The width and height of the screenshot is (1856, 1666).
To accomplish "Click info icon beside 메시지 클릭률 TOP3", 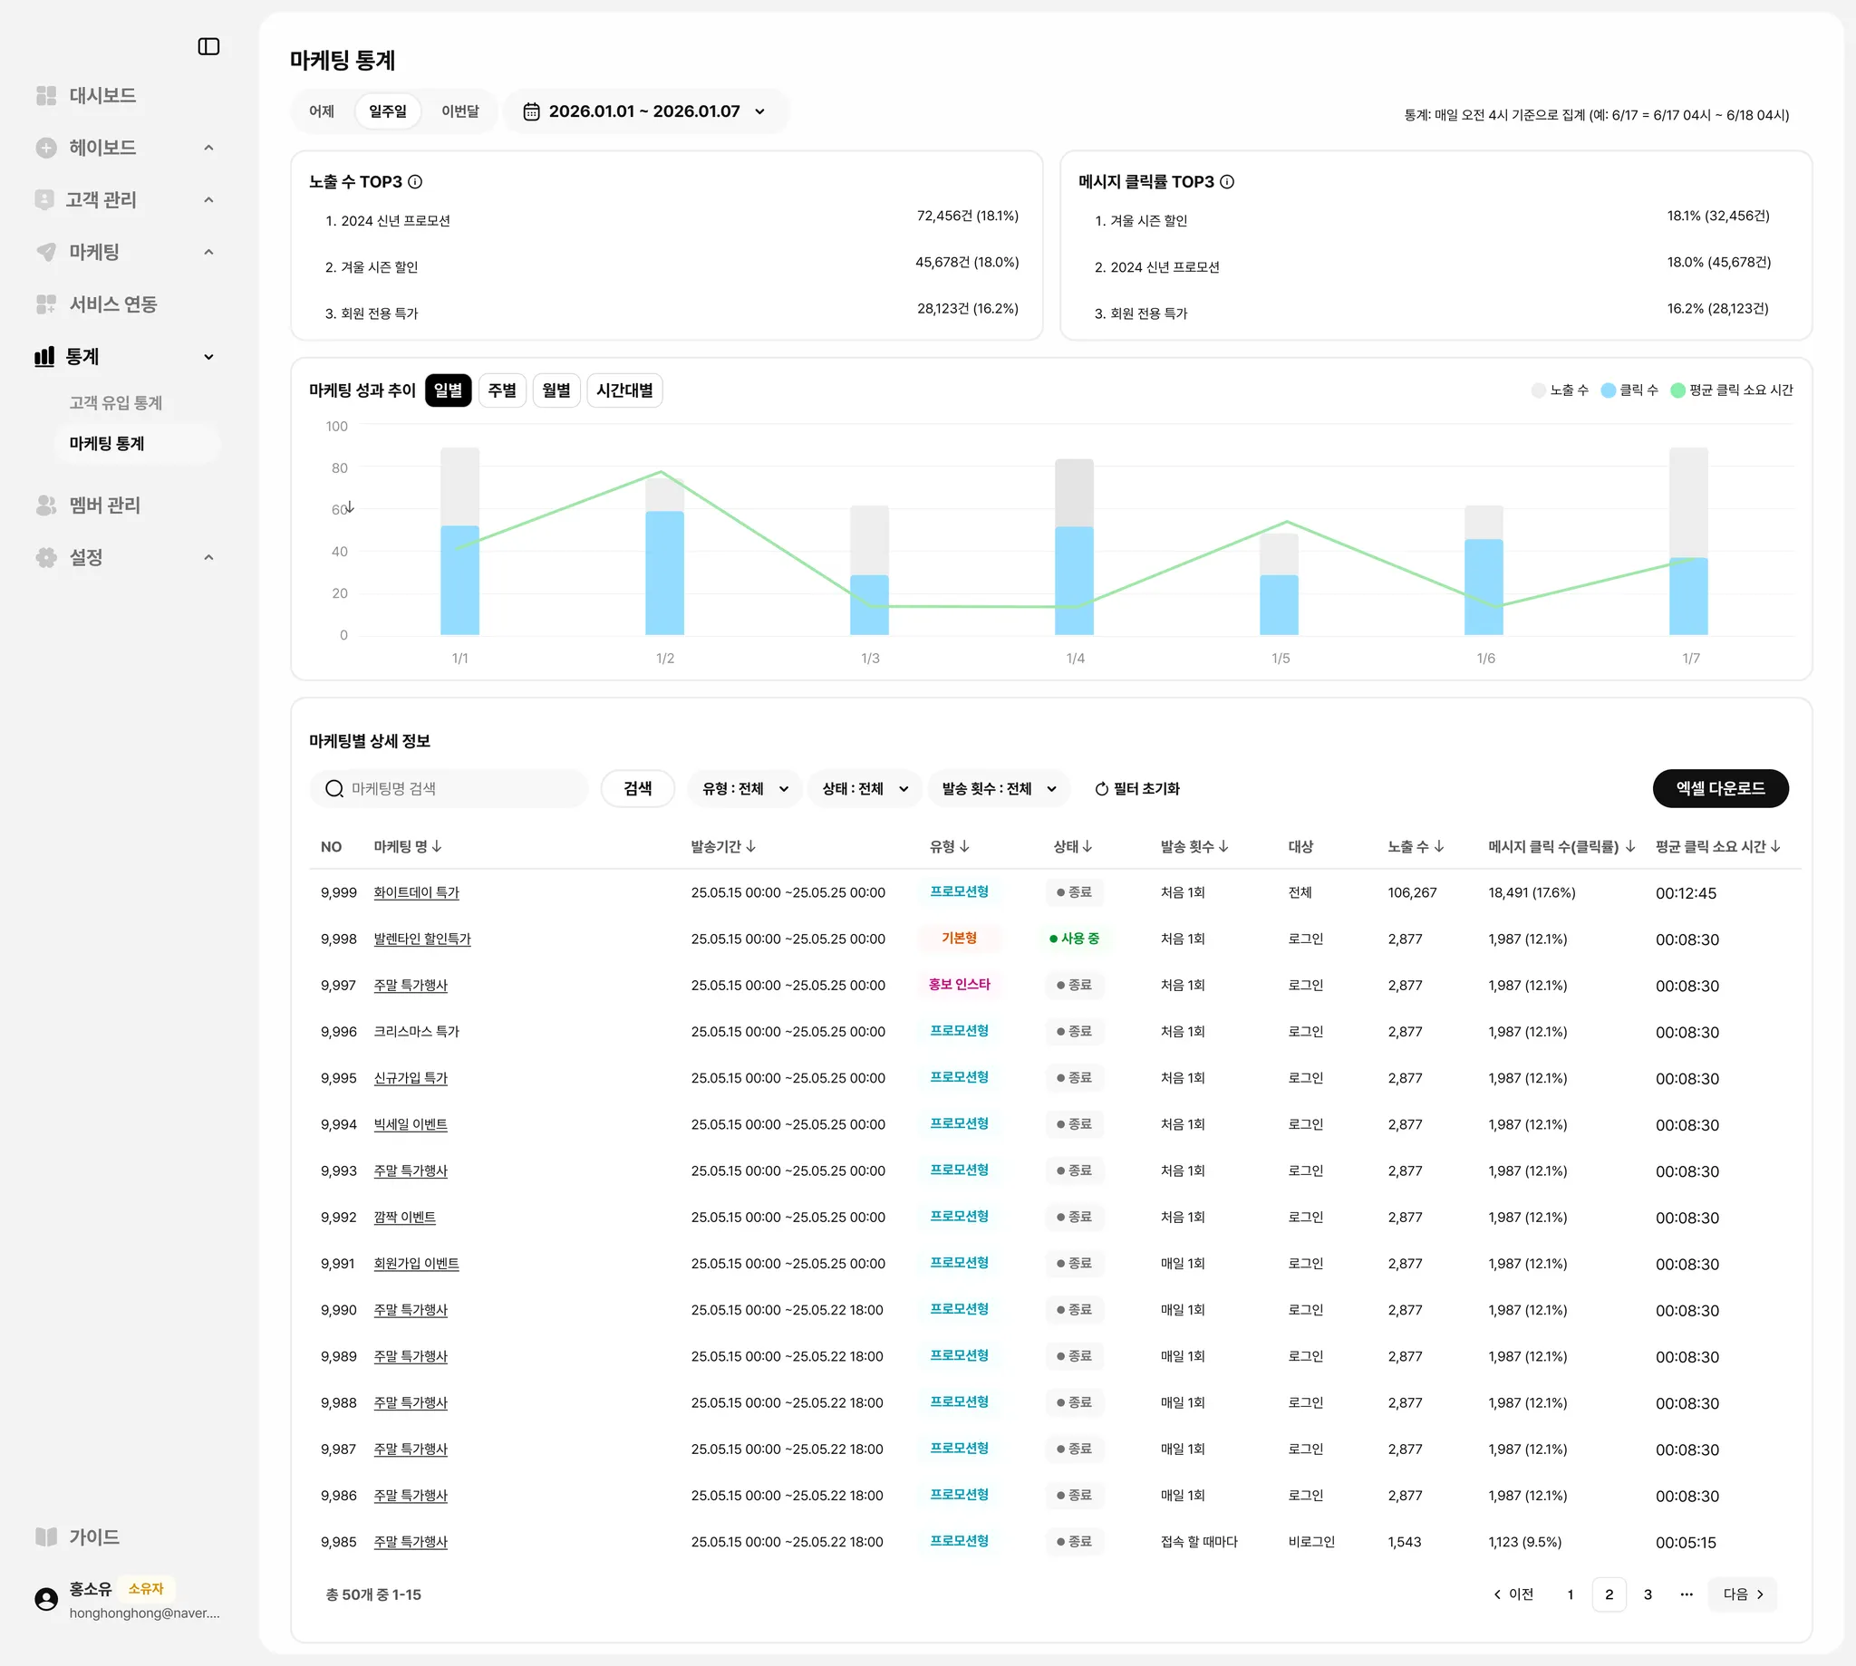I will click(1227, 182).
